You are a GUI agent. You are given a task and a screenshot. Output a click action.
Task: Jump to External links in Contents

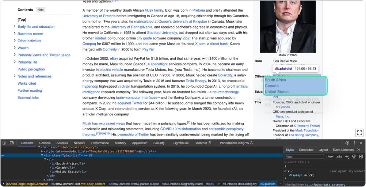28,98
